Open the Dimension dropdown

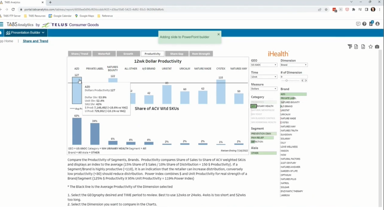click(x=294, y=65)
